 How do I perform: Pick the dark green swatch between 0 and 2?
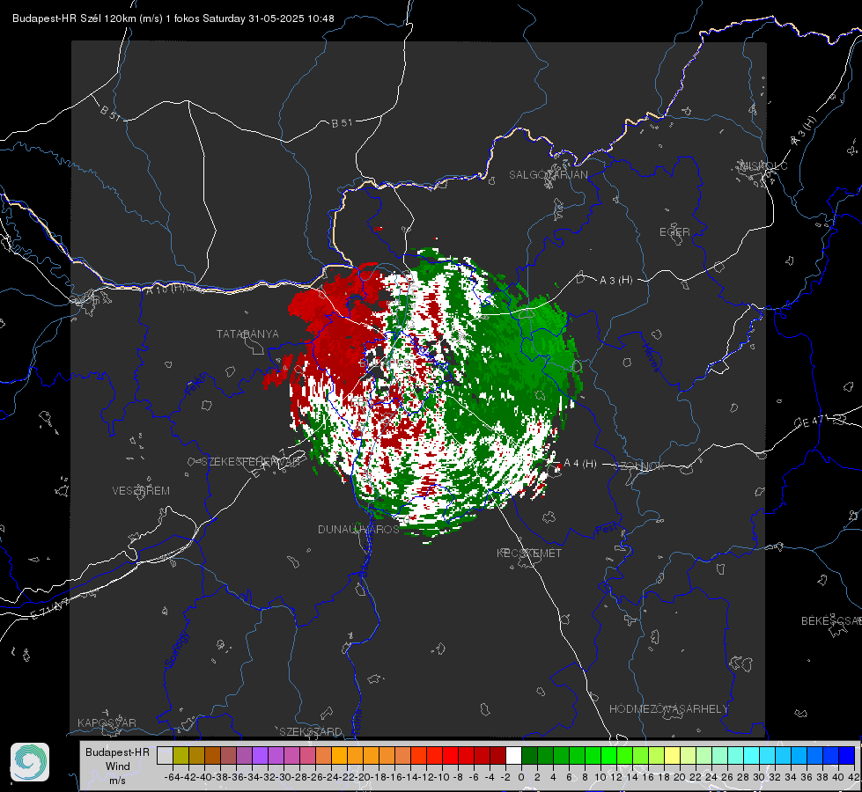529,756
